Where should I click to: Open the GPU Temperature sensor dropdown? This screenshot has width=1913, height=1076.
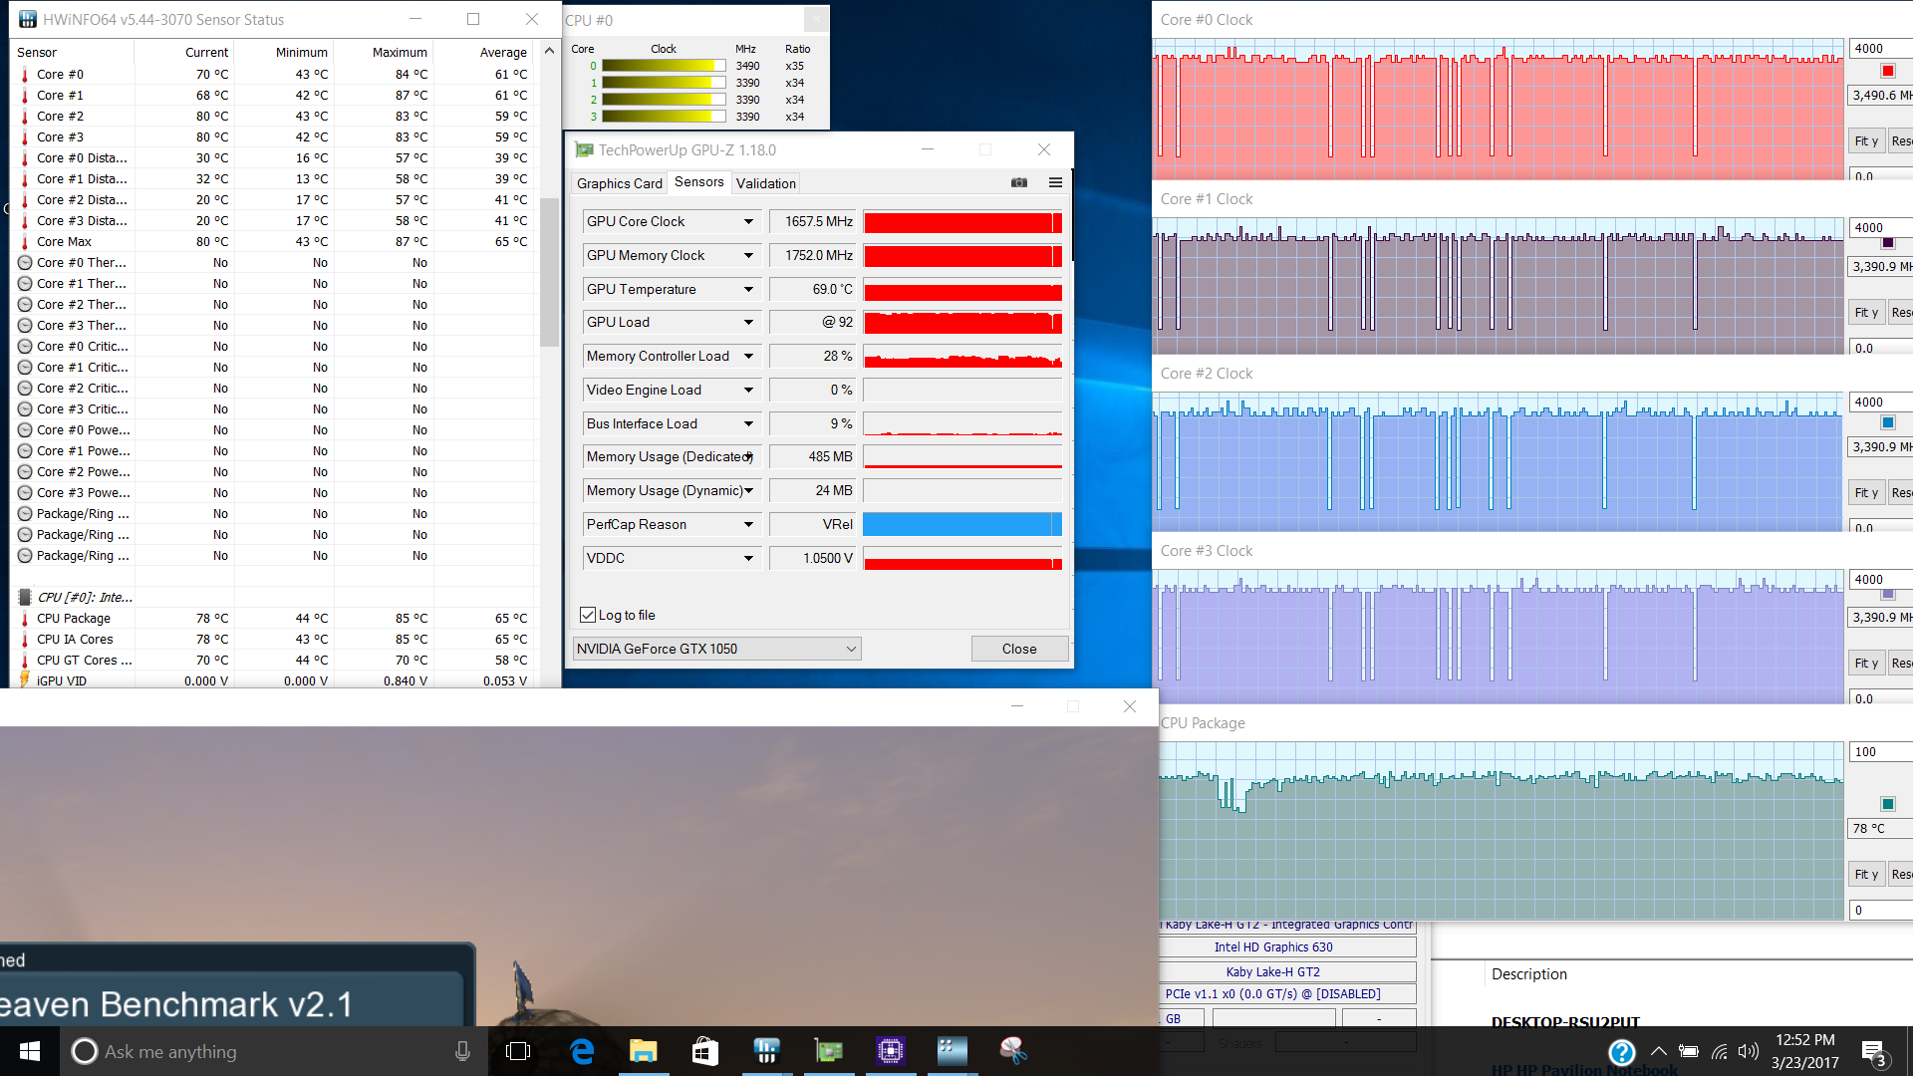point(748,289)
